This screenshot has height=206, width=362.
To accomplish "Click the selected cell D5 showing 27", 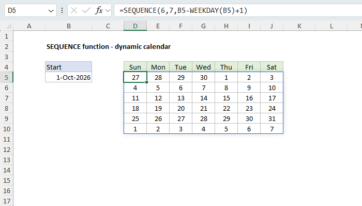I will tap(135, 77).
